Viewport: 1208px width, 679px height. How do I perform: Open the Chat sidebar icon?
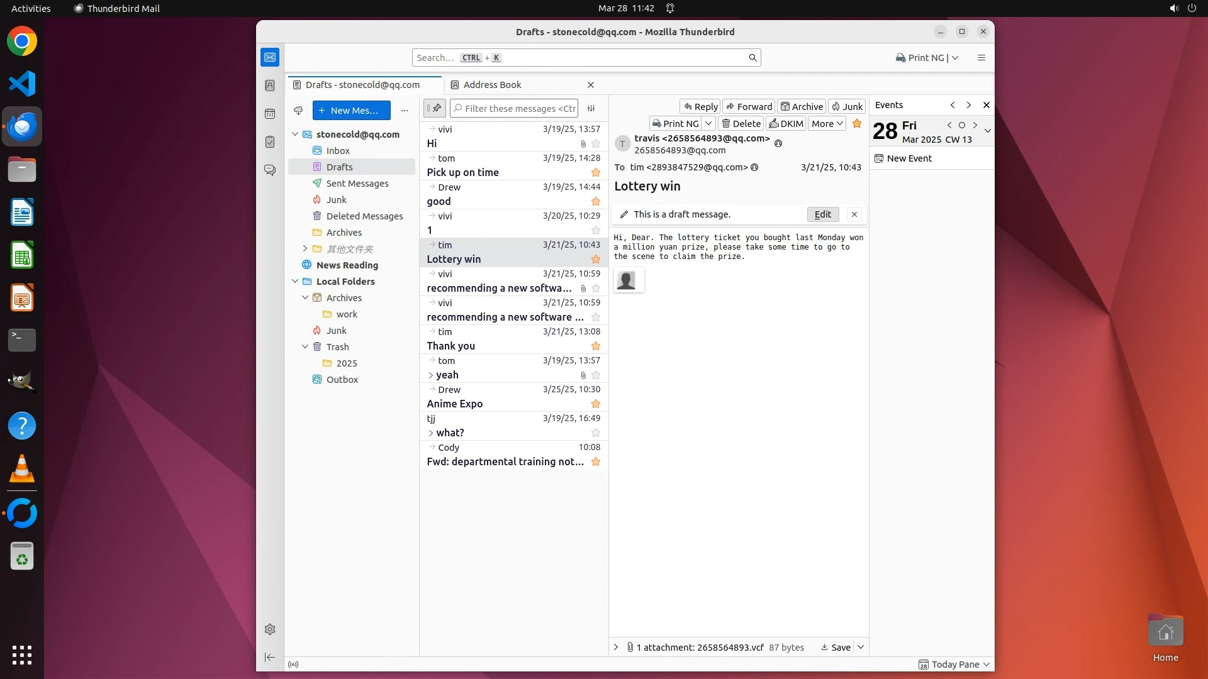[x=270, y=170]
